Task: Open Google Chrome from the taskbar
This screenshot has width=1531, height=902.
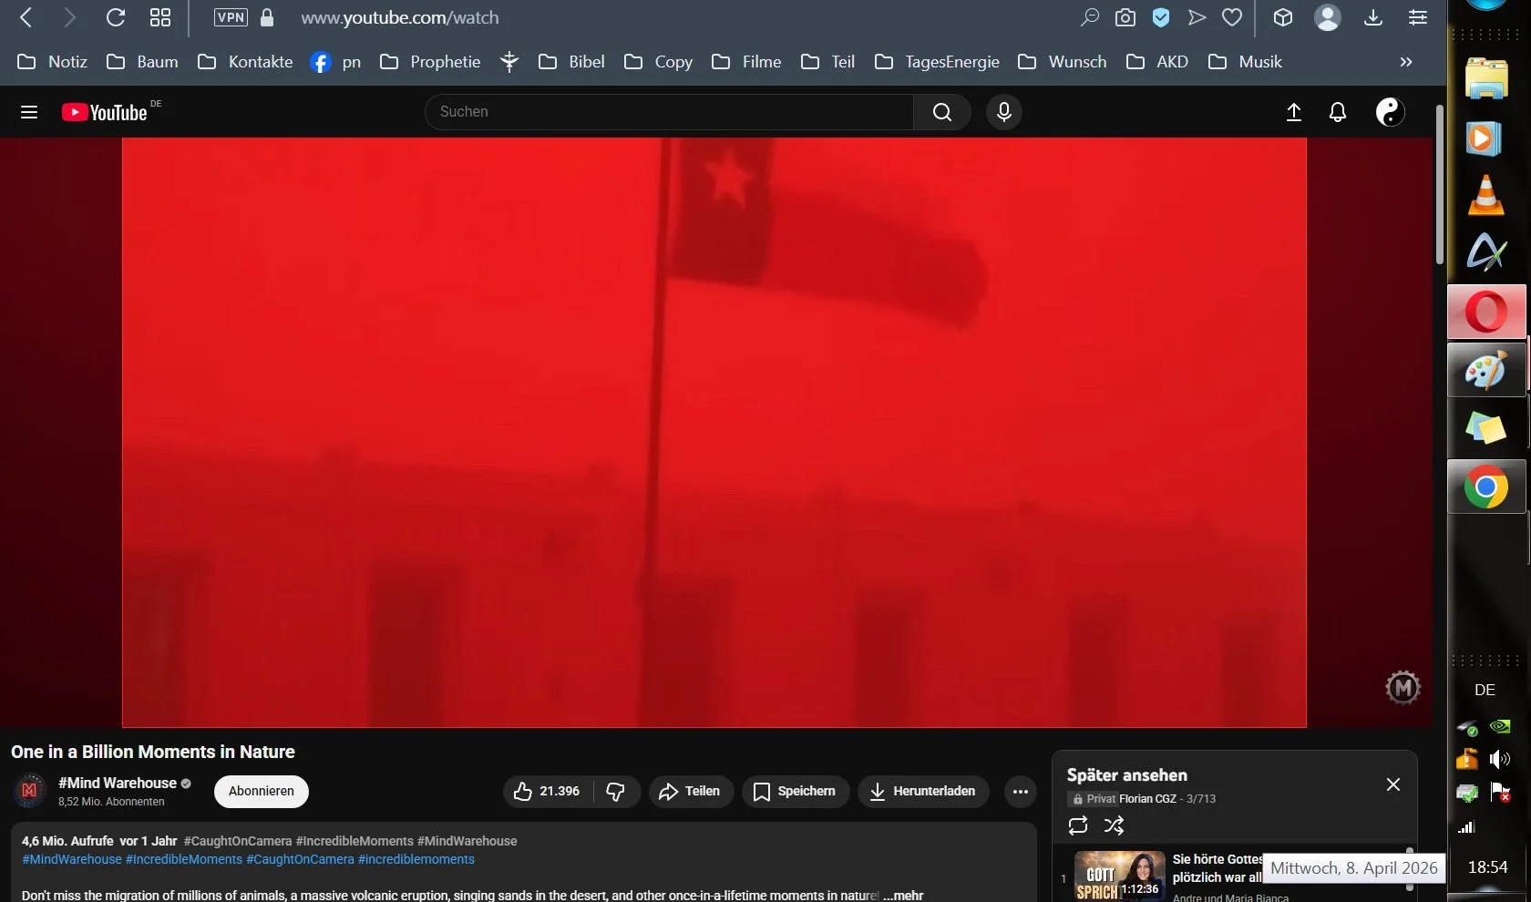Action: tap(1486, 487)
